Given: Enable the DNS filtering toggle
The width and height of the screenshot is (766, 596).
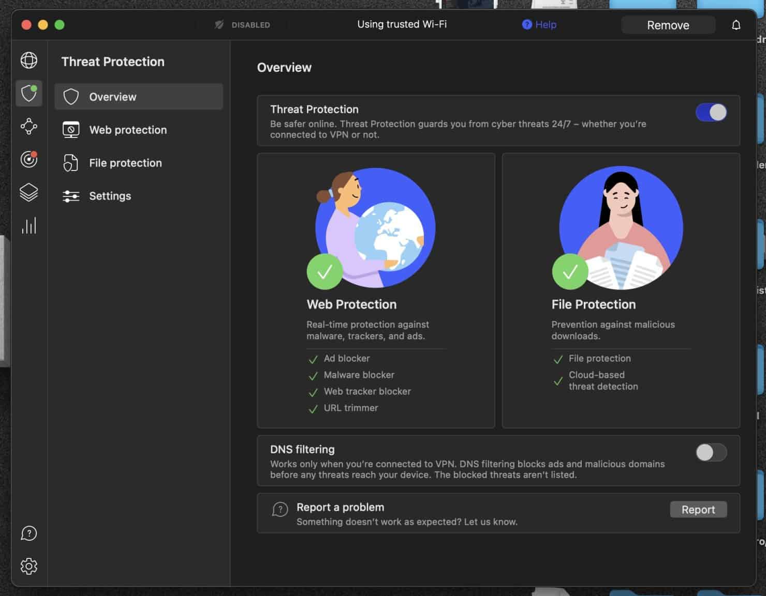Looking at the screenshot, I should 711,452.
